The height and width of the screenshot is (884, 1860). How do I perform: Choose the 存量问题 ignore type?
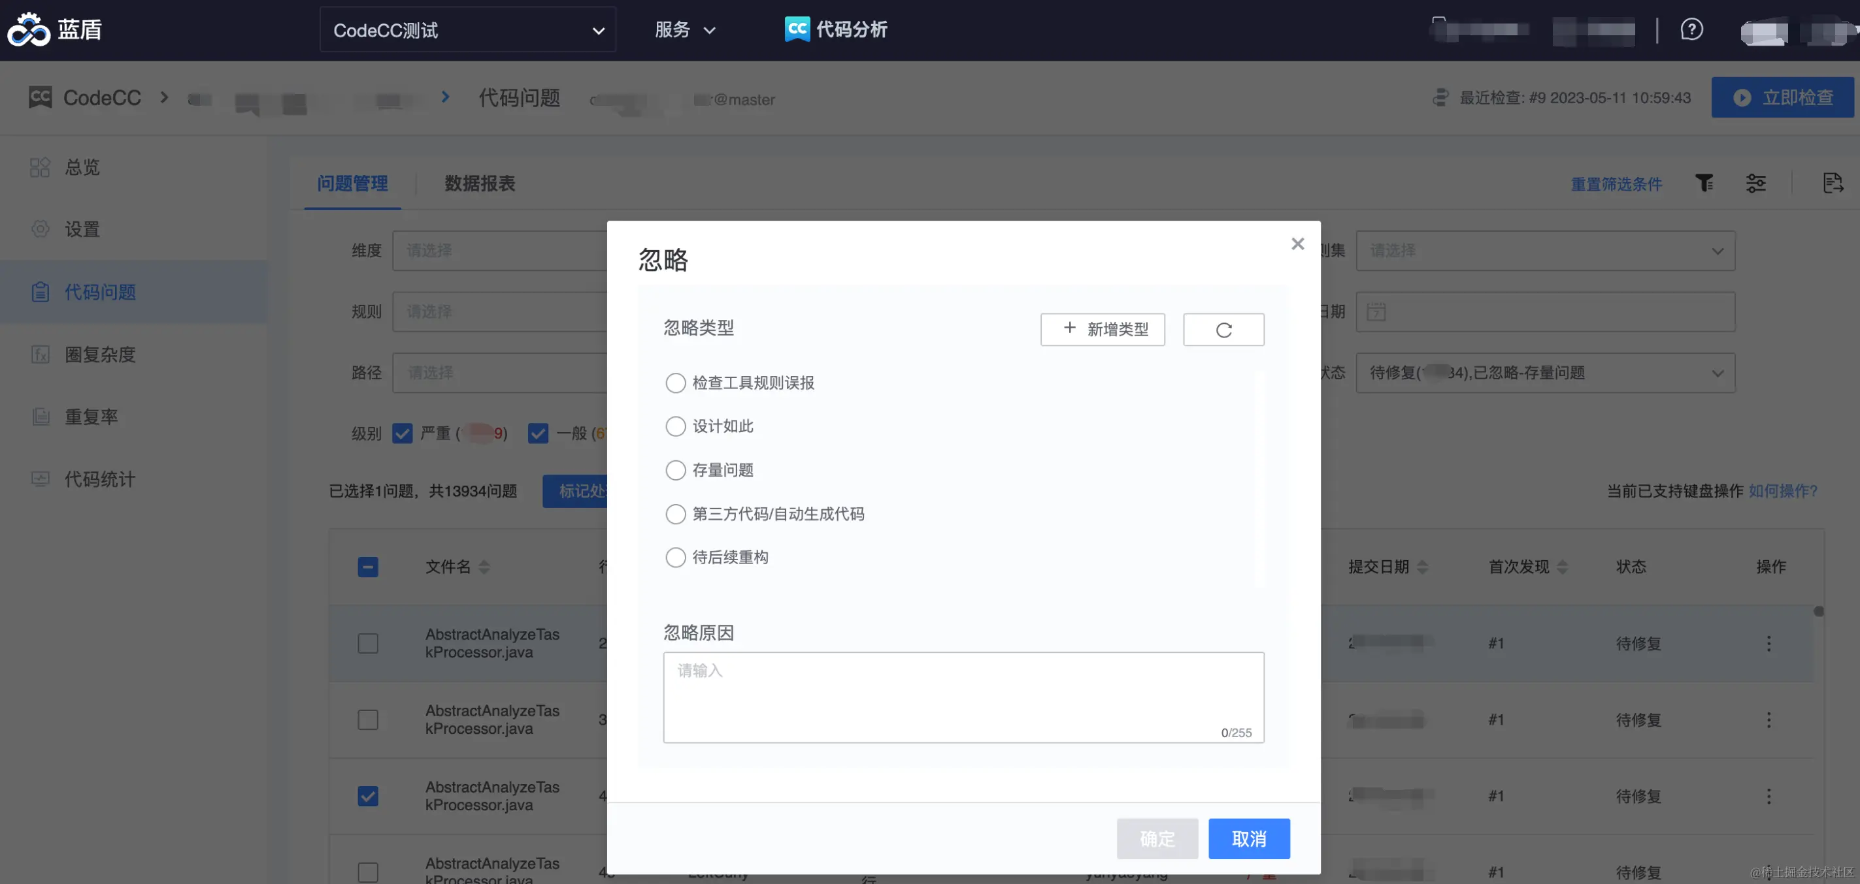pyautogui.click(x=675, y=470)
